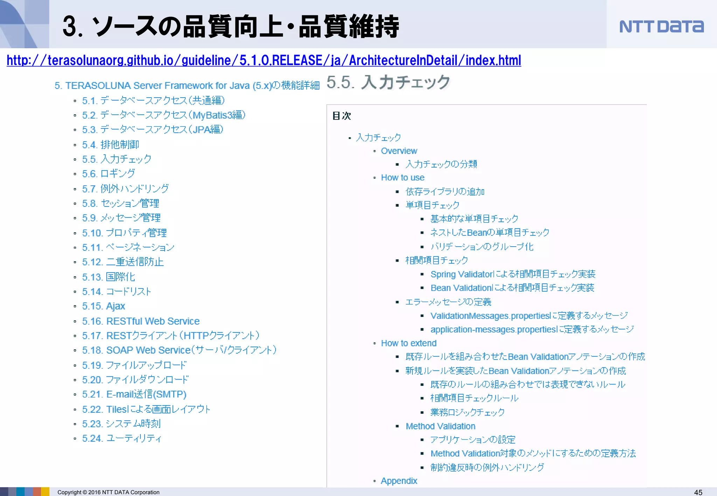Jump to Method Validation
The image size is (717, 496).
pos(440,426)
